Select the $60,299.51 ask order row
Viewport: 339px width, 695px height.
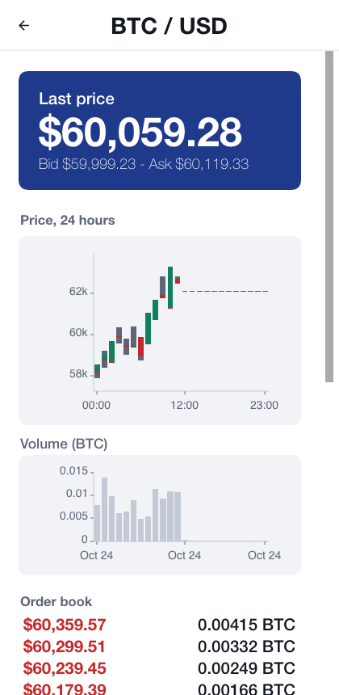(159, 647)
